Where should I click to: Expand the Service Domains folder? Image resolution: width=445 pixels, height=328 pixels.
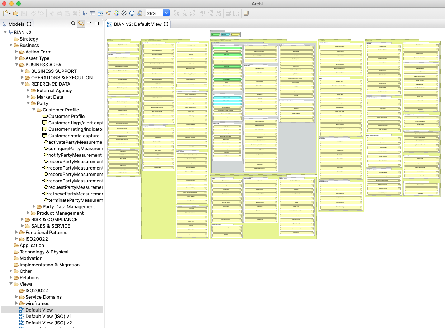[17, 297]
